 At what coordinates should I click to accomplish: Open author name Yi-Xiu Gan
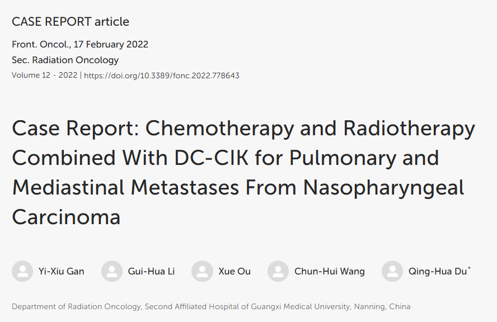[x=62, y=272]
